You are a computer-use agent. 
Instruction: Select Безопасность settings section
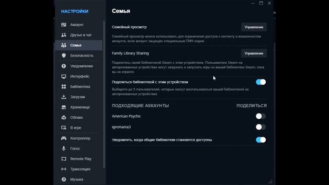[x=82, y=55]
